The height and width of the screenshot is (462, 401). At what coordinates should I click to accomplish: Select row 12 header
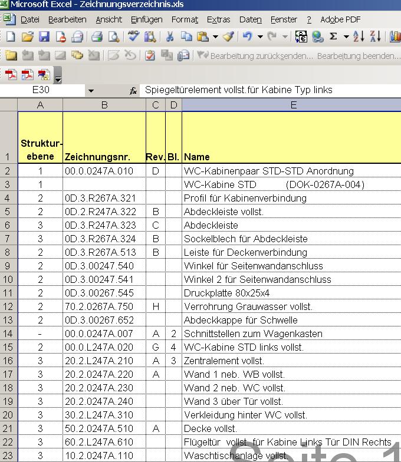click(8, 306)
